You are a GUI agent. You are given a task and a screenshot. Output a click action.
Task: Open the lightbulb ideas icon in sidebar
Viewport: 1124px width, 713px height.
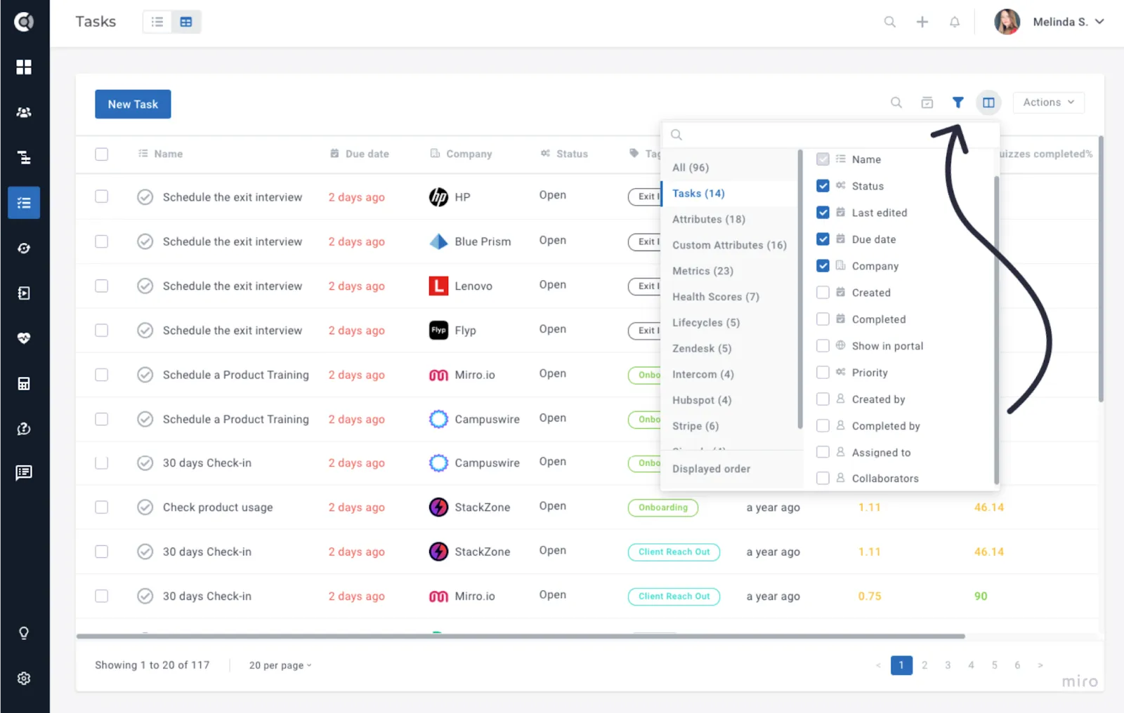tap(24, 634)
